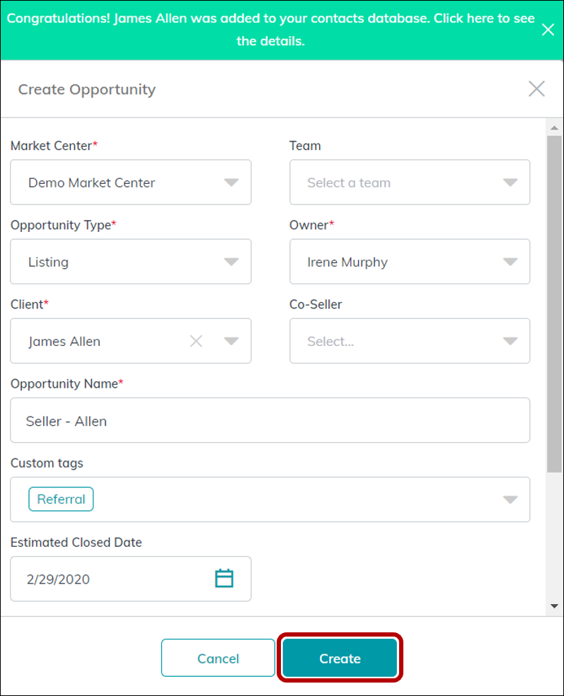Click the 'James Allen' client name
564x696 pixels.
point(64,342)
